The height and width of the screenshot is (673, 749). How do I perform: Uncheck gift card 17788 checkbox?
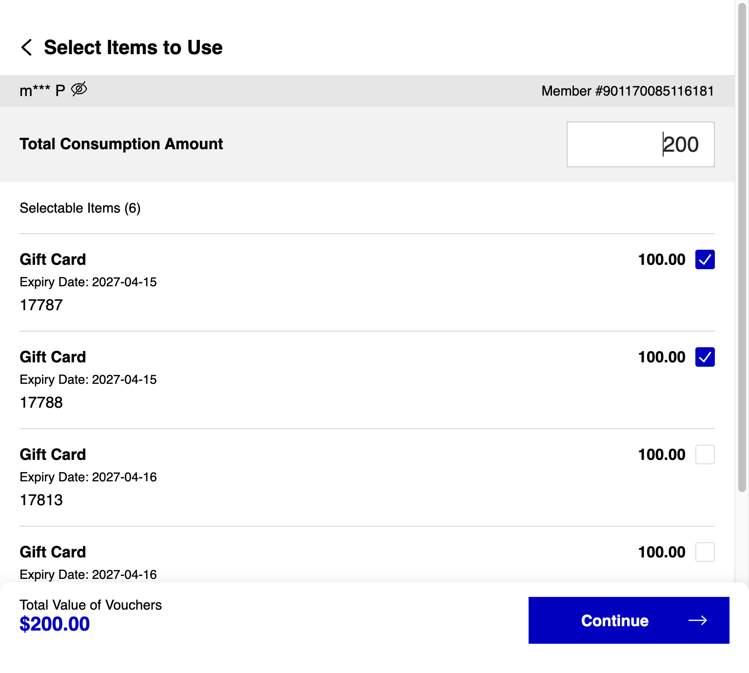705,357
